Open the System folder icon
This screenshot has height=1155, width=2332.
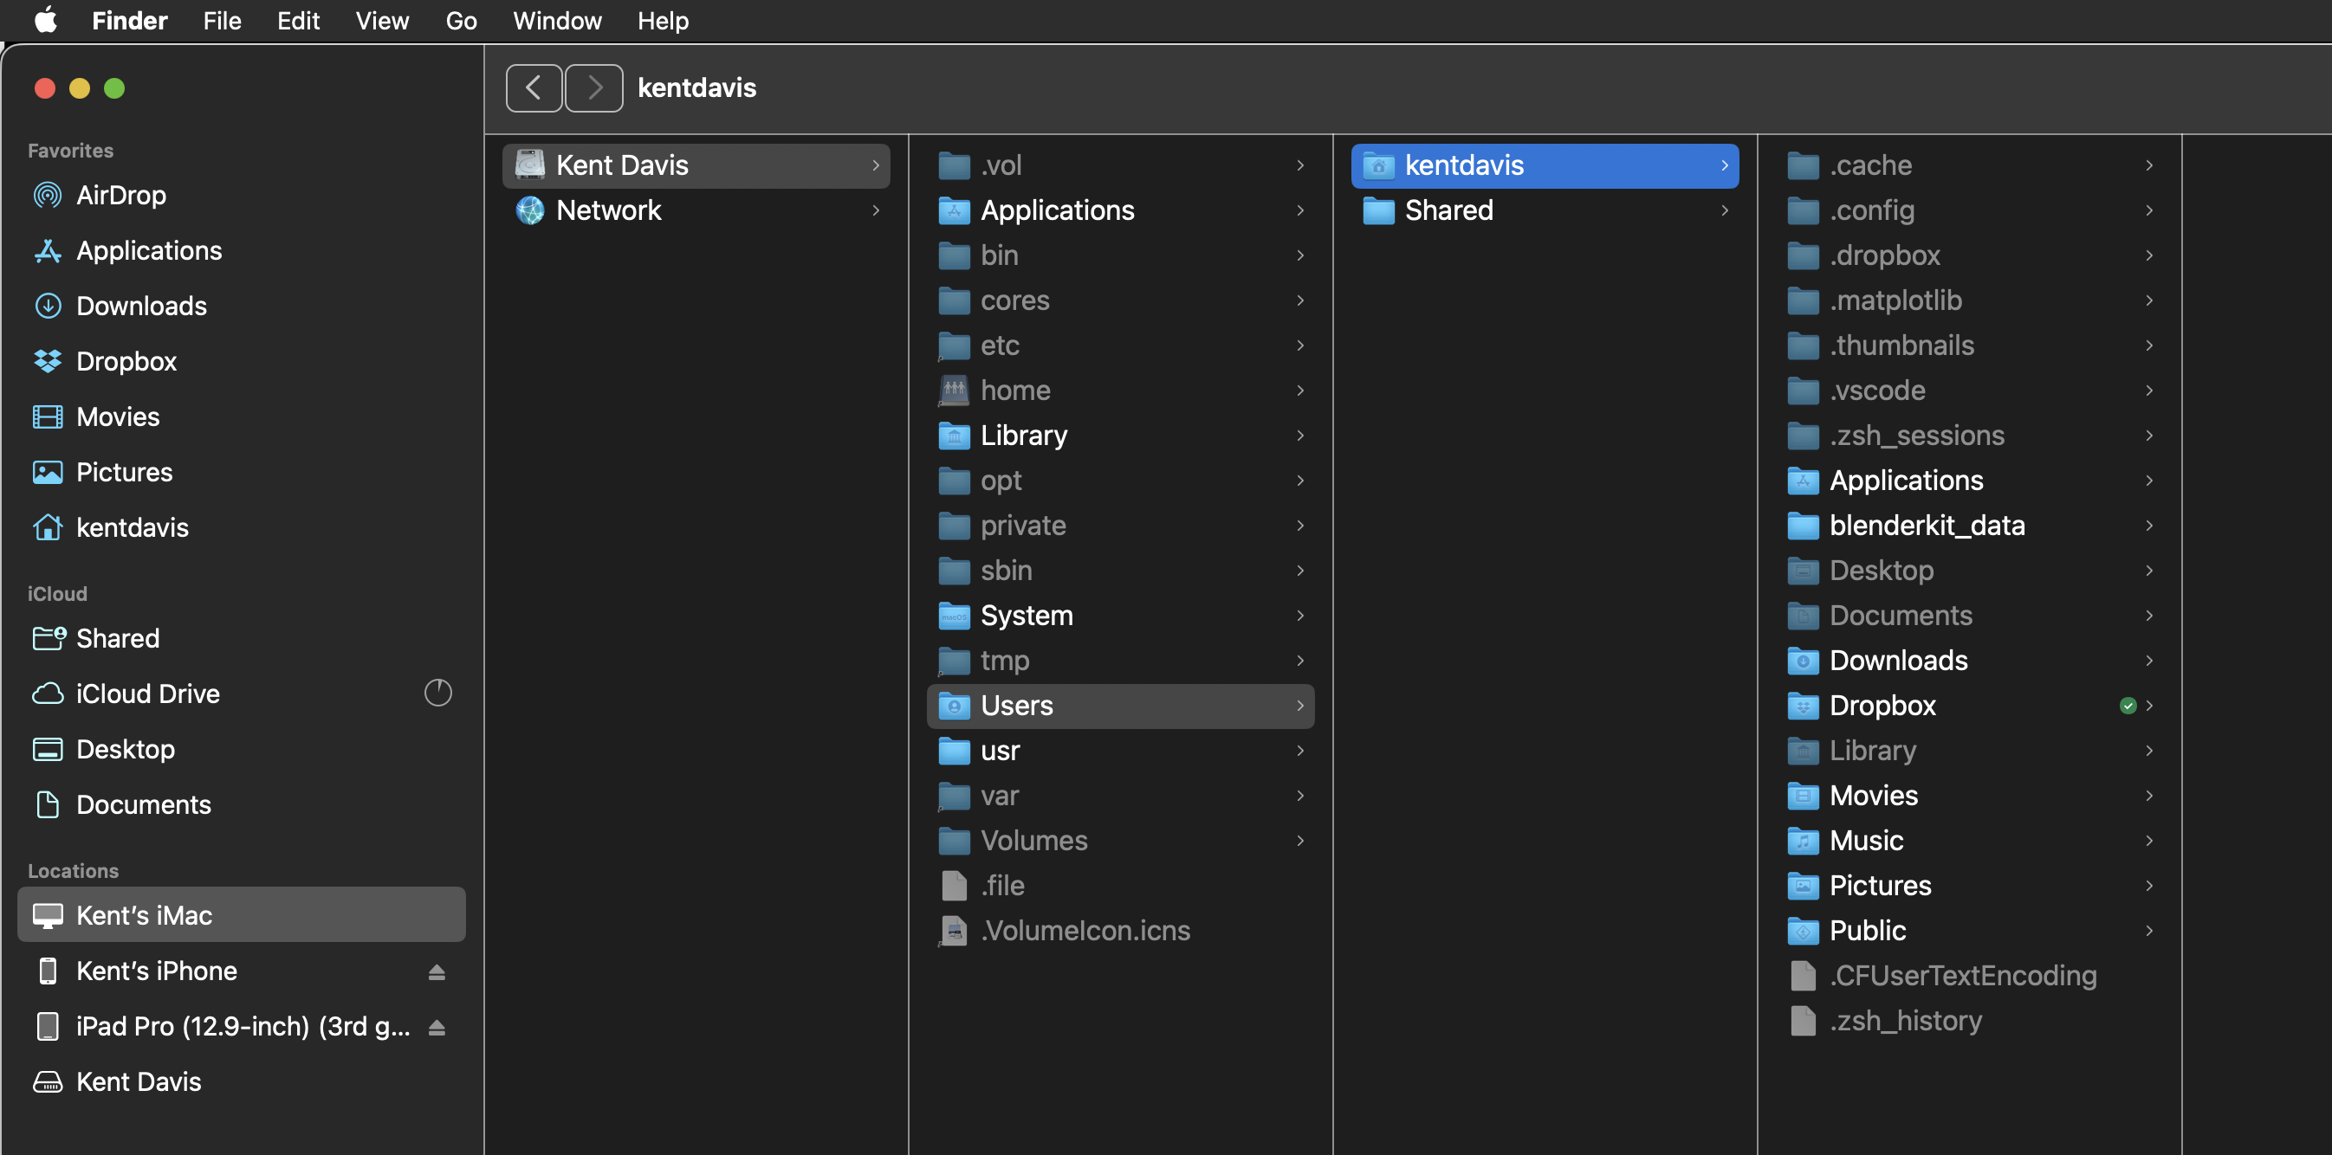click(x=953, y=615)
